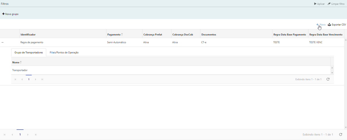Click the Aplicar filter button
This screenshot has height=140, width=347.
coord(319,4)
